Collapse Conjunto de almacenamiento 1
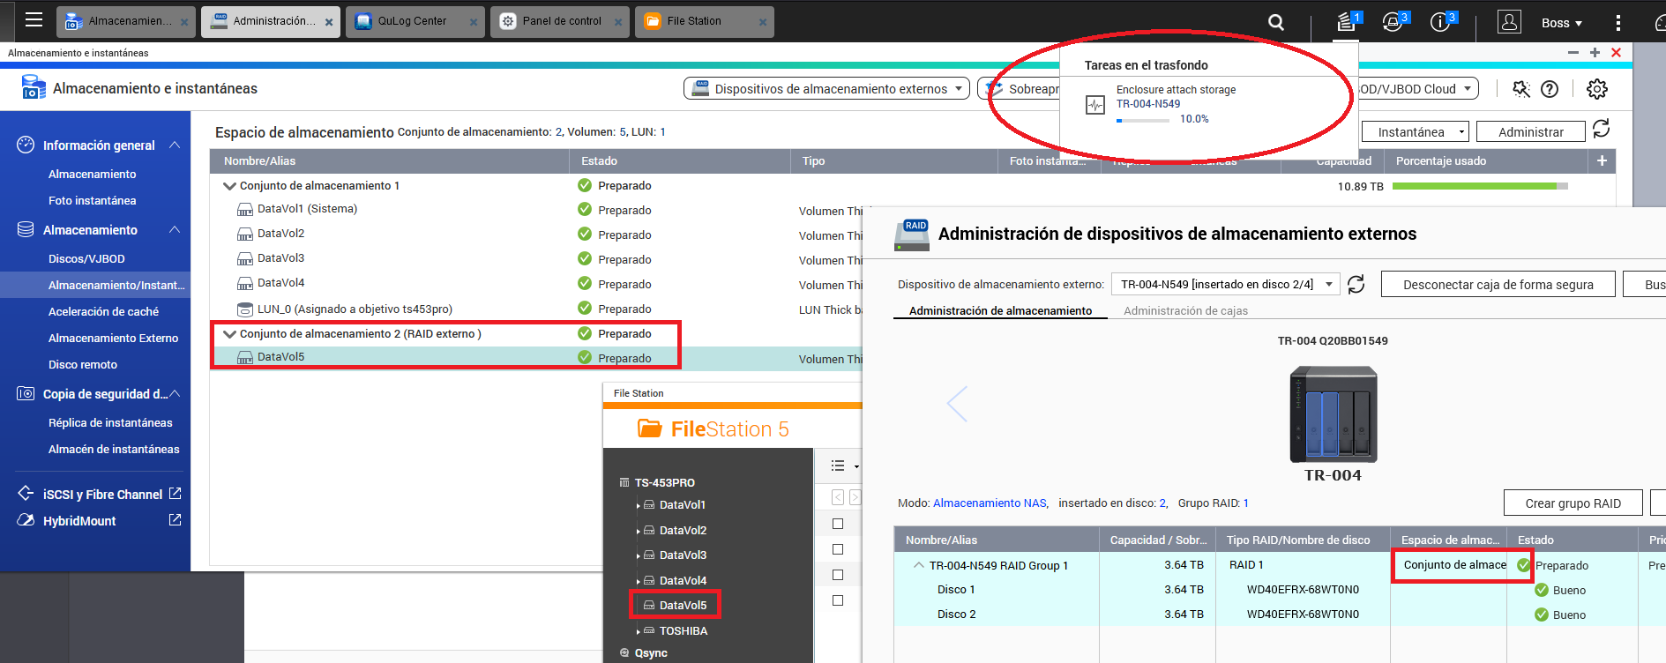Image resolution: width=1666 pixels, height=663 pixels. 229,186
